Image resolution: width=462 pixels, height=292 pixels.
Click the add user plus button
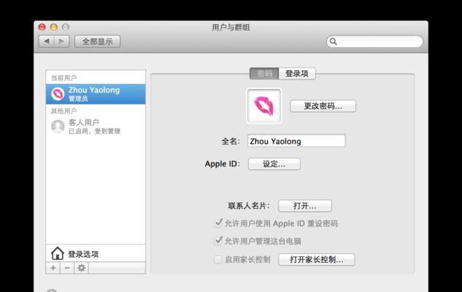pyautogui.click(x=53, y=268)
